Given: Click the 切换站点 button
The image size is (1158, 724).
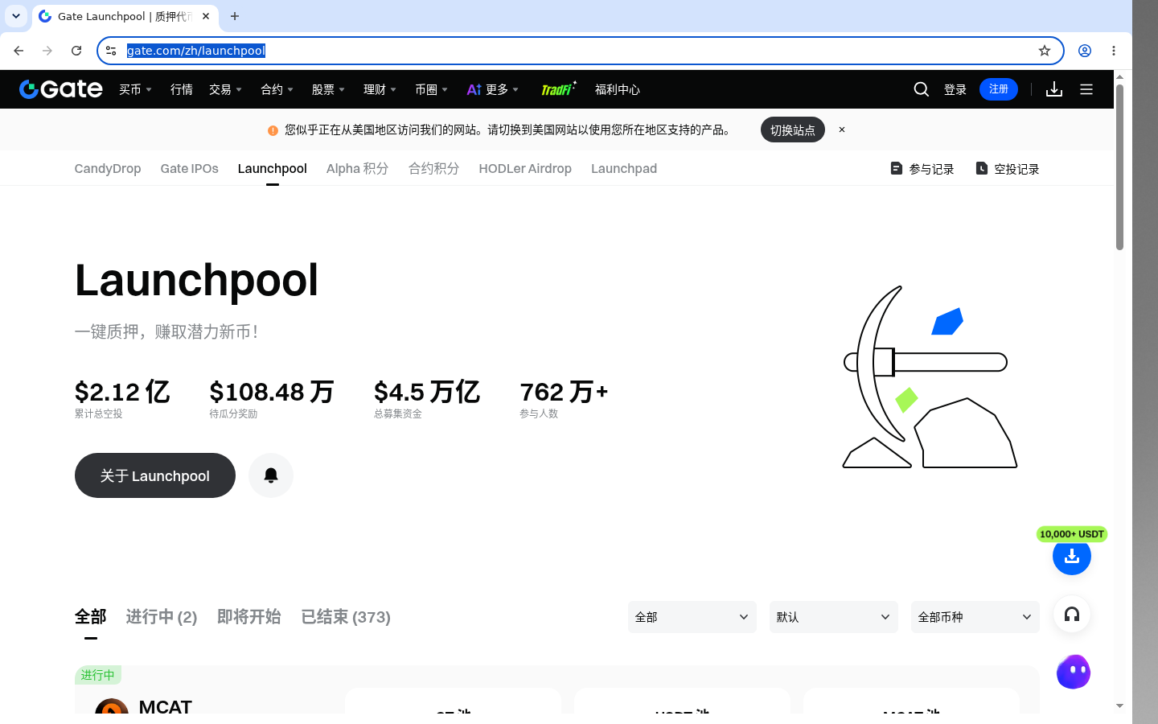Looking at the screenshot, I should pyautogui.click(x=793, y=130).
